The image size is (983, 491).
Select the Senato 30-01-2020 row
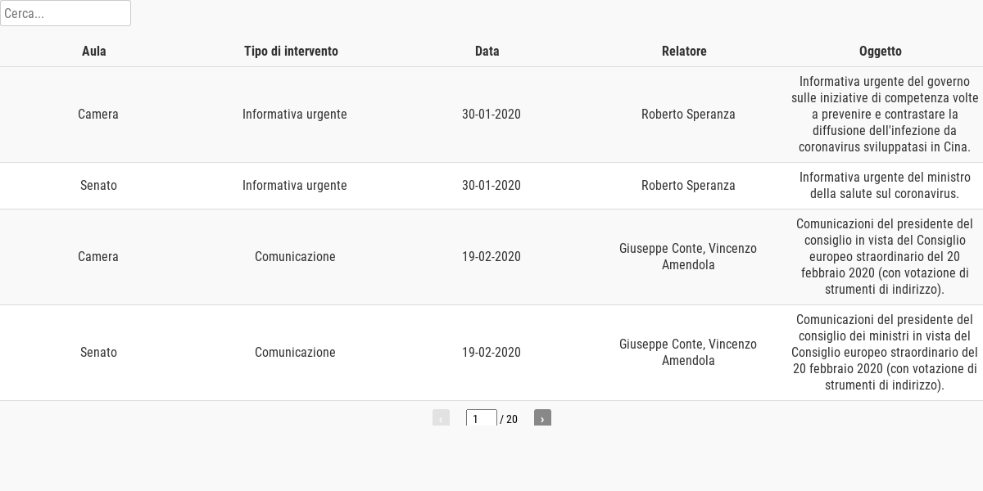click(491, 186)
